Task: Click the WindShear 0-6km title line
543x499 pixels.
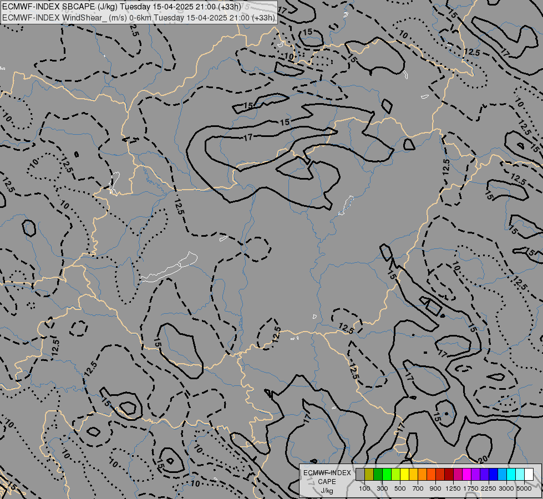Action: [139, 18]
